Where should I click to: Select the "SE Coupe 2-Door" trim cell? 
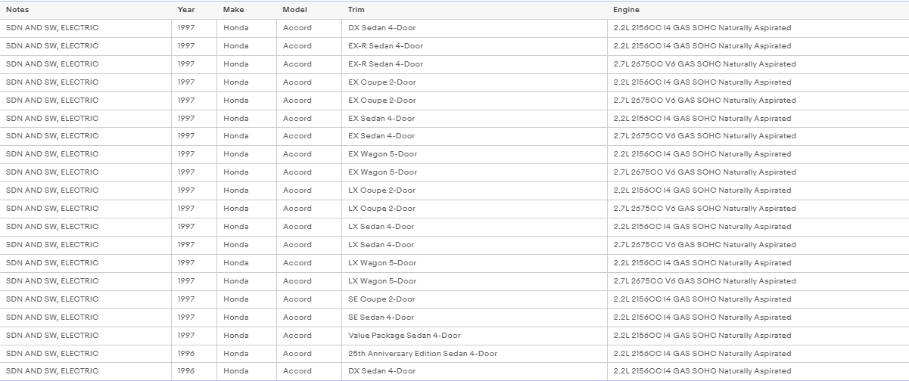tap(474, 299)
